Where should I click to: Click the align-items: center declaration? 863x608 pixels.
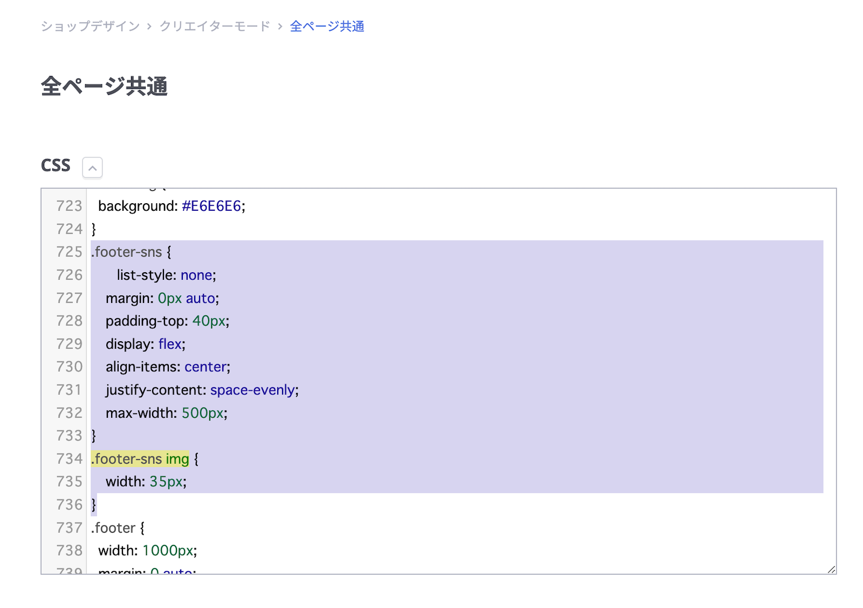[167, 367]
